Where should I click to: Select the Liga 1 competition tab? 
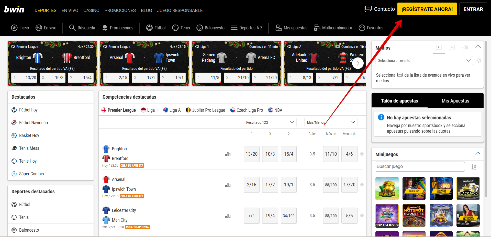pyautogui.click(x=150, y=110)
